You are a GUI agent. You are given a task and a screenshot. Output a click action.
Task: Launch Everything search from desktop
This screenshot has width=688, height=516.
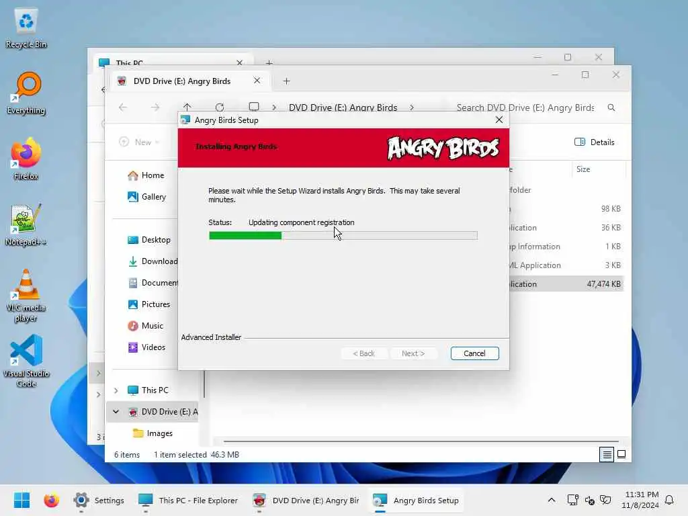click(26, 93)
